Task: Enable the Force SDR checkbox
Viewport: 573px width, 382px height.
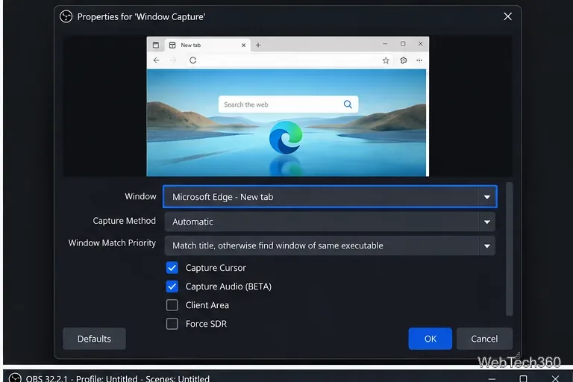Action: pyautogui.click(x=172, y=324)
